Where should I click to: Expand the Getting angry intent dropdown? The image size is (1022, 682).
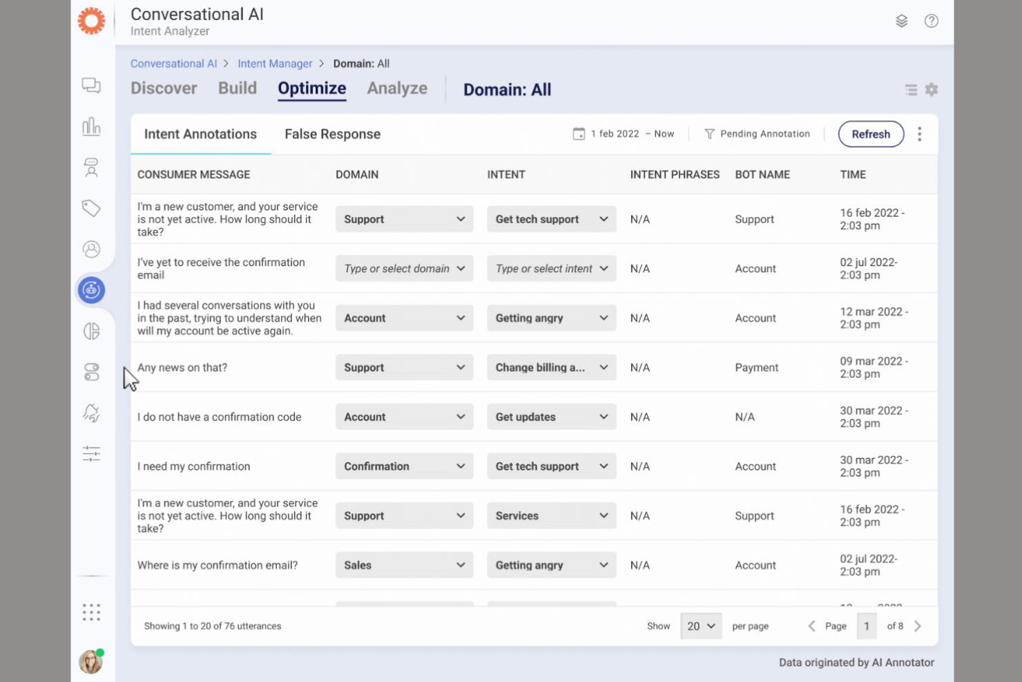(551, 318)
